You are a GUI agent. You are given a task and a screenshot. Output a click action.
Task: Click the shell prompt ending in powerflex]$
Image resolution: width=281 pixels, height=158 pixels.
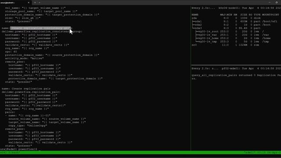18,149
